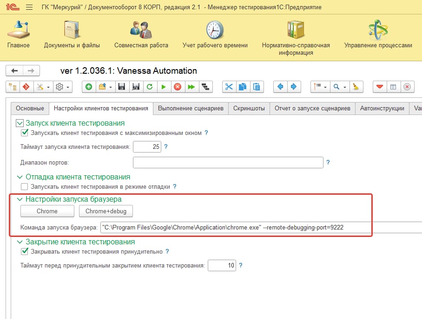Click the green fast-forward icon

coord(191,87)
